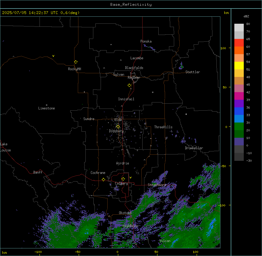Click the Airdrie label

pyautogui.click(x=122, y=163)
